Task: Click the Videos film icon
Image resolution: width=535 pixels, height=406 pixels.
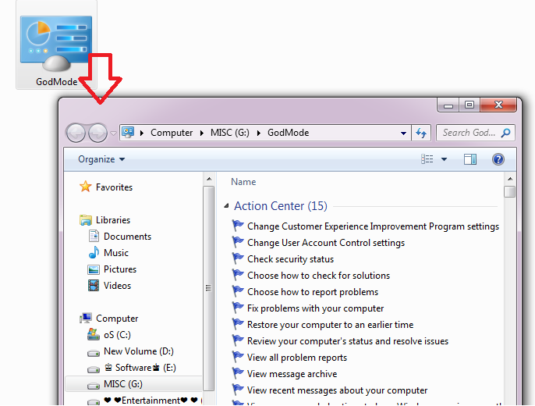Action: coord(94,285)
